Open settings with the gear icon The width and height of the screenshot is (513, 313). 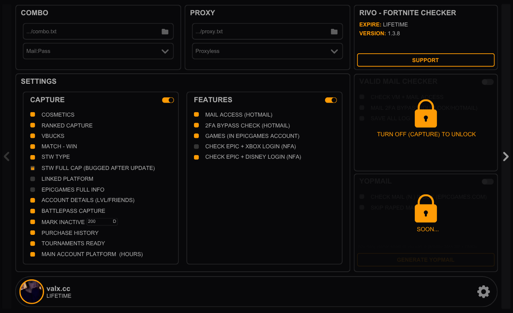(x=484, y=292)
